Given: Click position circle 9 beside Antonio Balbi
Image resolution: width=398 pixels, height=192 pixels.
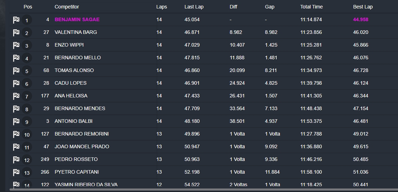Looking at the screenshot, I should [27, 122].
